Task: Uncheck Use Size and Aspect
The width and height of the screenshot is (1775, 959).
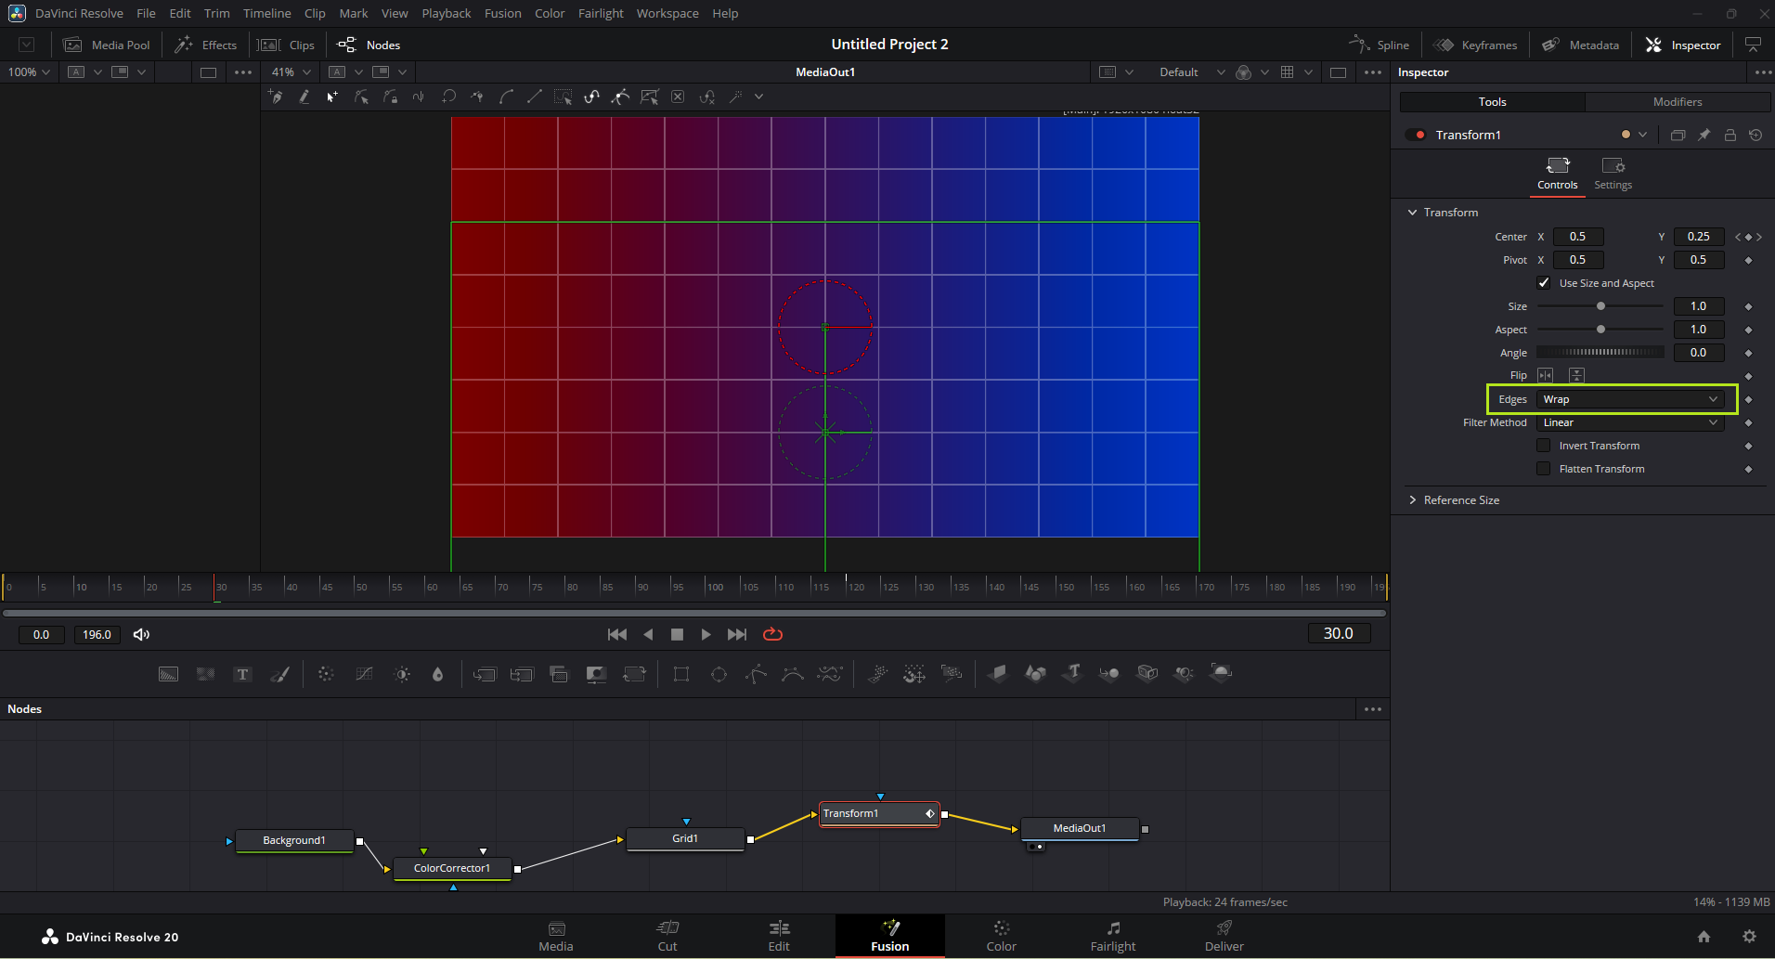Action: [x=1544, y=283]
